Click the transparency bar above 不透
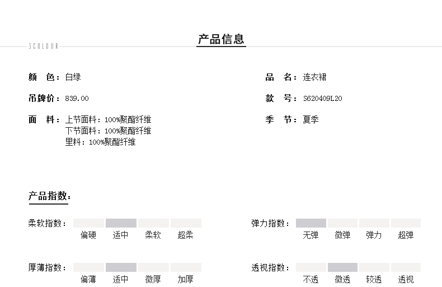Viewport: 442px width, 287px height. click(311, 267)
